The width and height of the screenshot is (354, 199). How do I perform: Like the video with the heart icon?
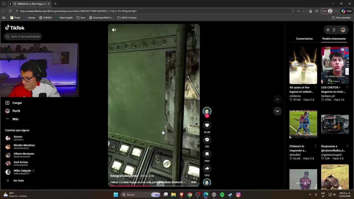[207, 125]
